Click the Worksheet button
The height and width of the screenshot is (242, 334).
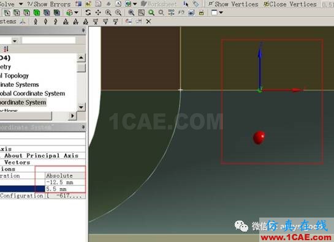[x=159, y=4]
